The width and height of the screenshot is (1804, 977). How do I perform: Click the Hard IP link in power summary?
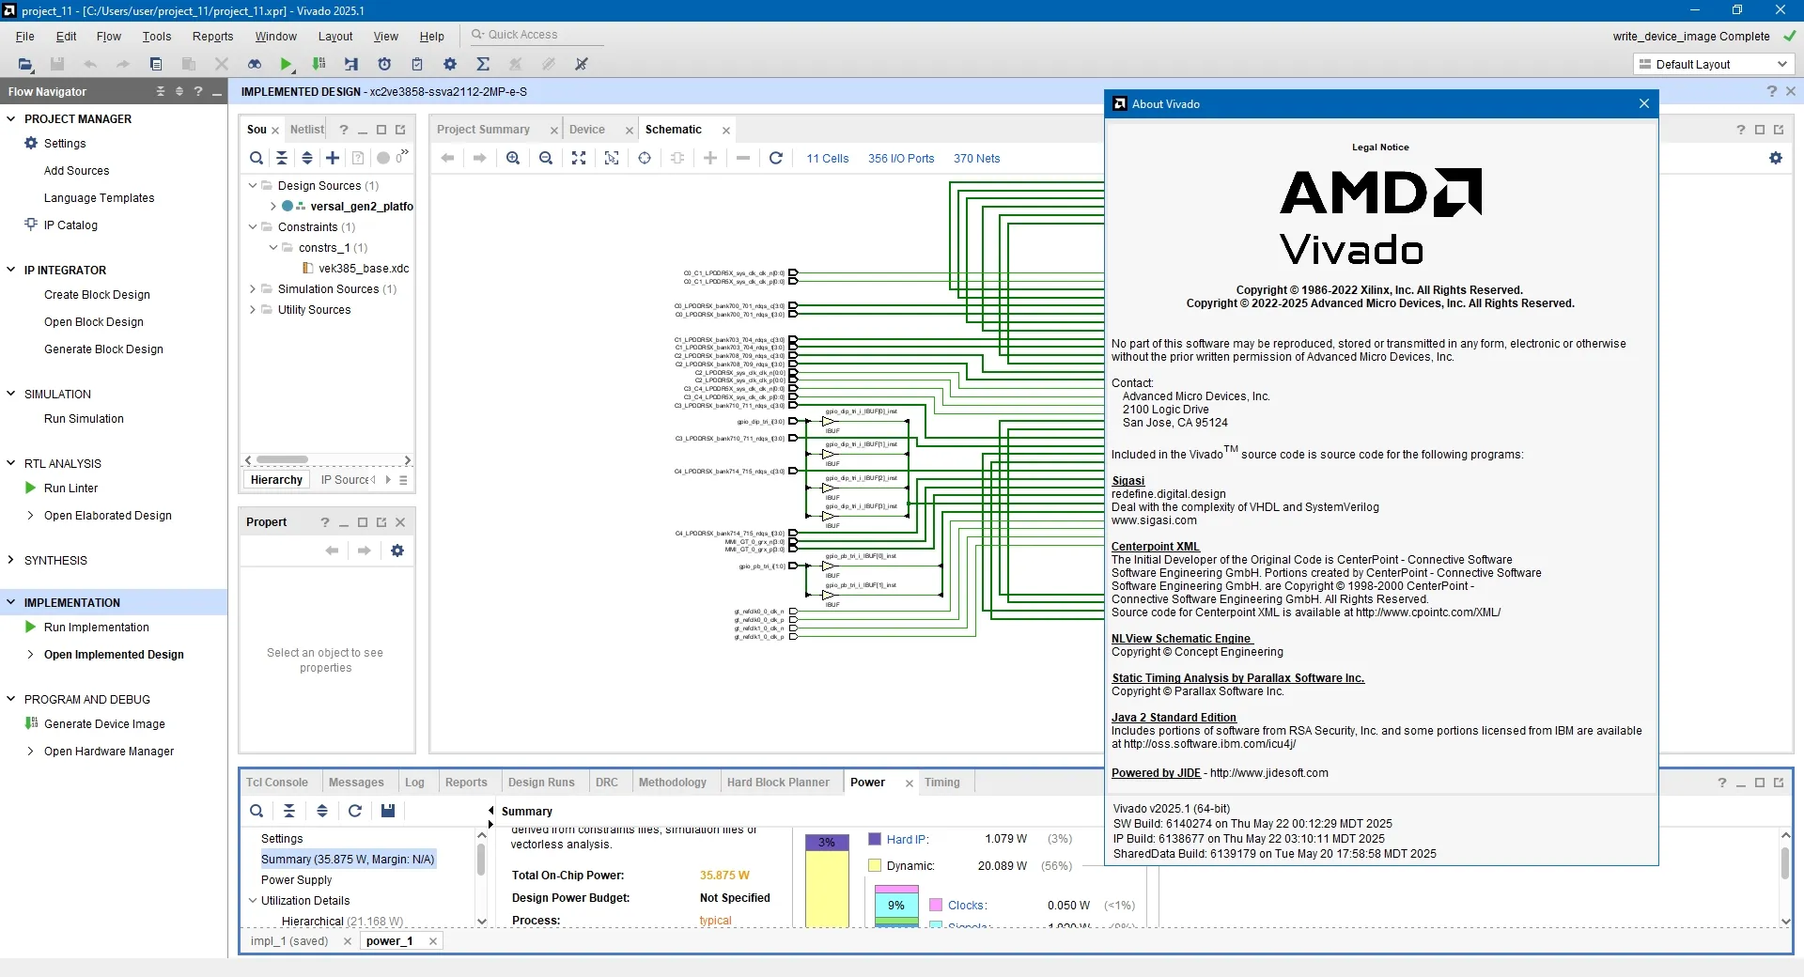click(906, 839)
